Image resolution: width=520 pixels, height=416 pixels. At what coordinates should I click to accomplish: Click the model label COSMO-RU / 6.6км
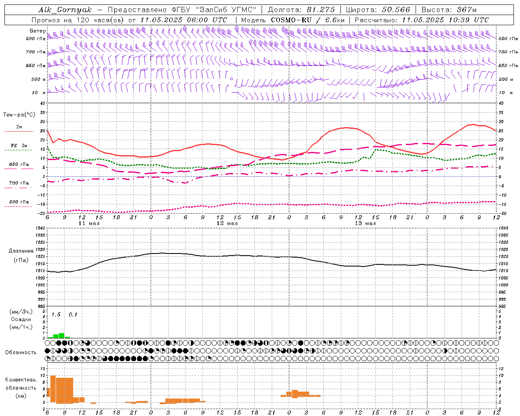pos(308,20)
